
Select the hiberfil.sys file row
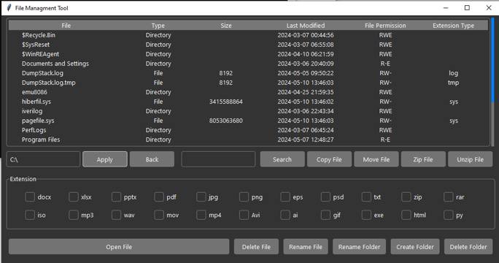[248, 102]
